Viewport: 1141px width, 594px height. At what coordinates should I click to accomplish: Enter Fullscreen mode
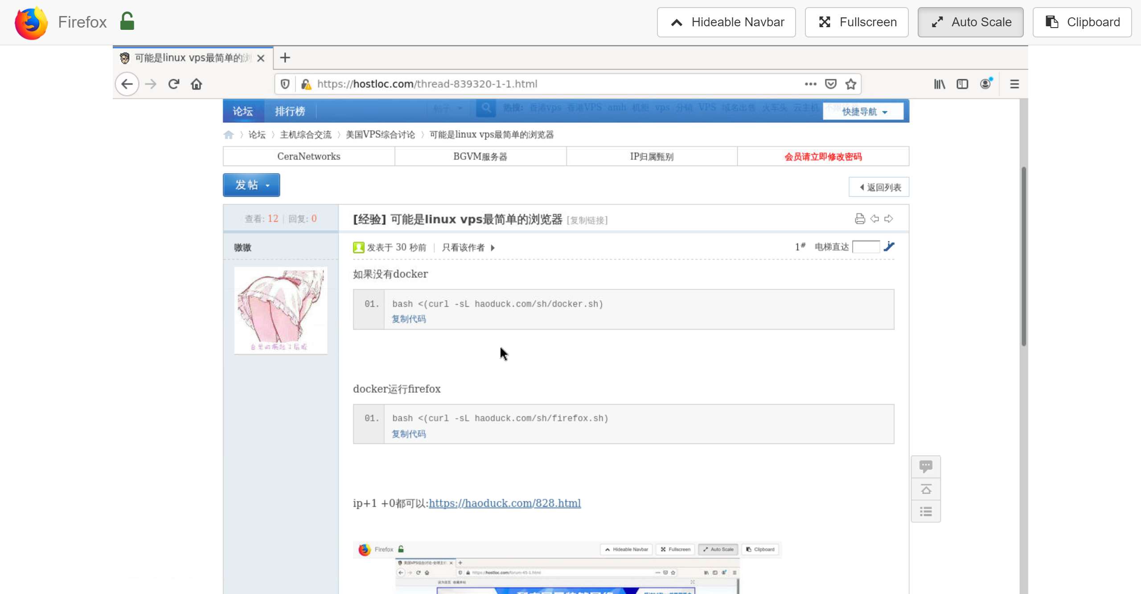pos(856,22)
